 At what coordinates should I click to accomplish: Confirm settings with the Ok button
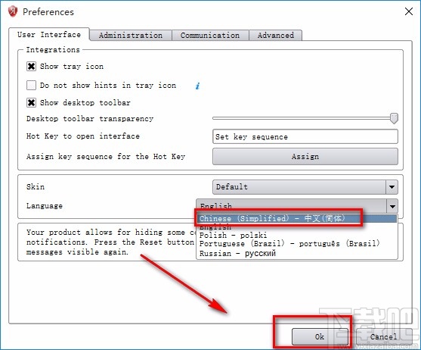coord(320,336)
